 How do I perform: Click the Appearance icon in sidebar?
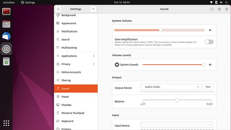[58, 23]
